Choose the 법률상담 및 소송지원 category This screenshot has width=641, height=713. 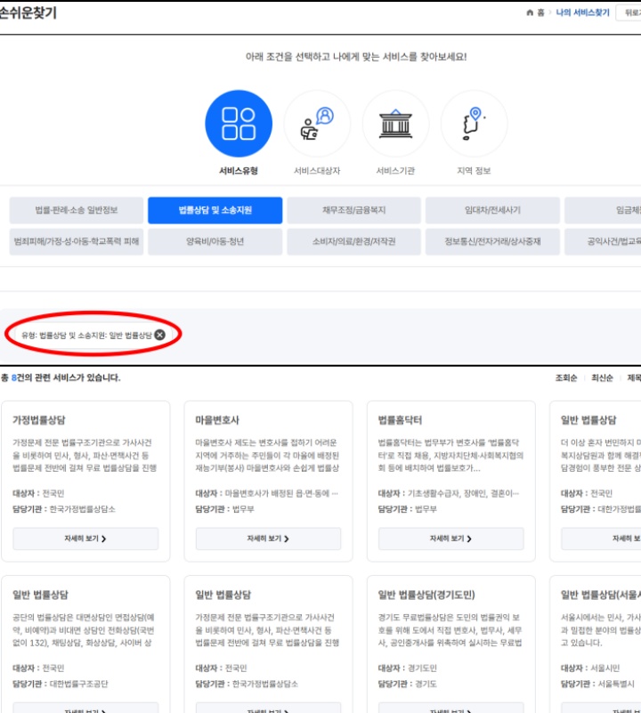coord(215,210)
